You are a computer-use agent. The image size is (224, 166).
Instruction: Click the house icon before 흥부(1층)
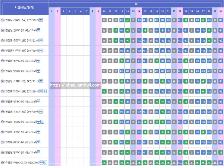2,152
